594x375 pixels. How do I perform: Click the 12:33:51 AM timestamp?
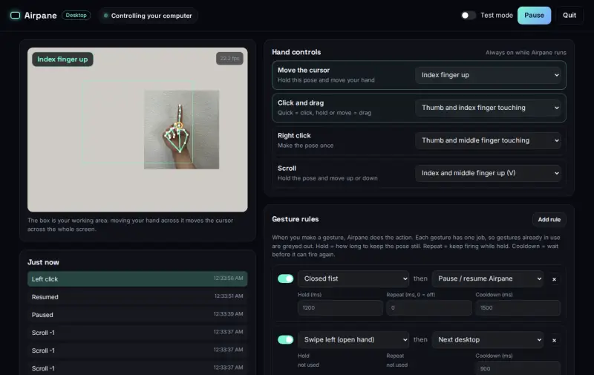tap(229, 296)
